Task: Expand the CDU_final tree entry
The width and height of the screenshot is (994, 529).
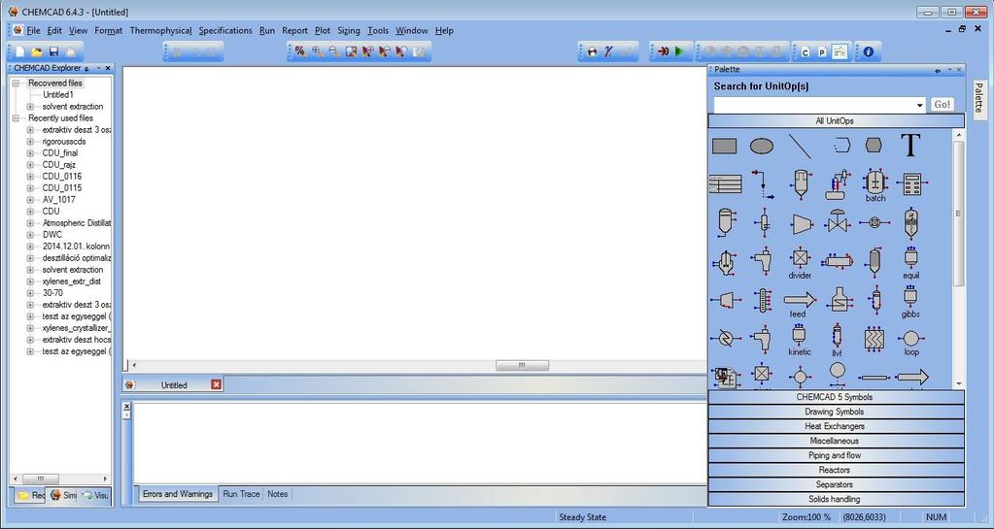Action: pos(30,152)
